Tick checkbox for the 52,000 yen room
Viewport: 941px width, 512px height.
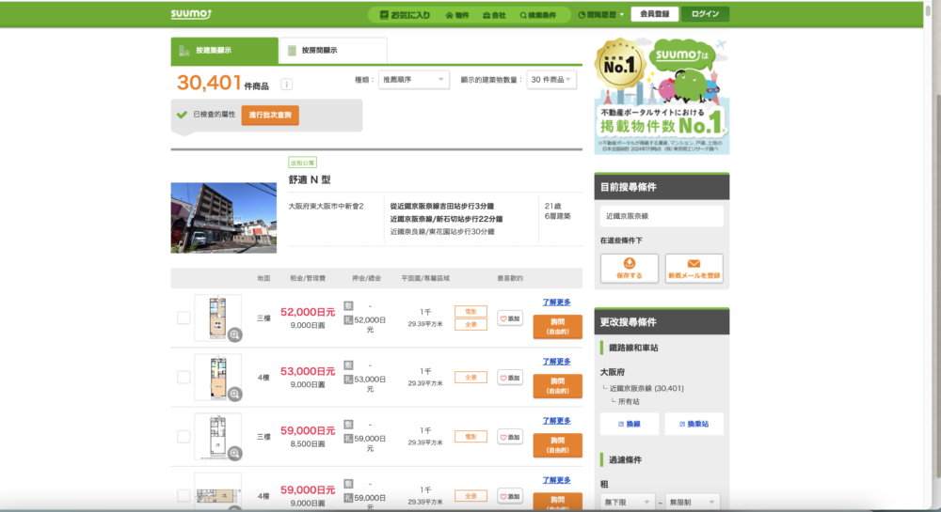183,318
